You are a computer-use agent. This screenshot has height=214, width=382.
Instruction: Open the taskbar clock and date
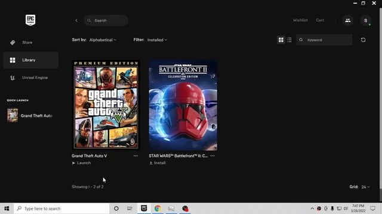[x=358, y=209]
